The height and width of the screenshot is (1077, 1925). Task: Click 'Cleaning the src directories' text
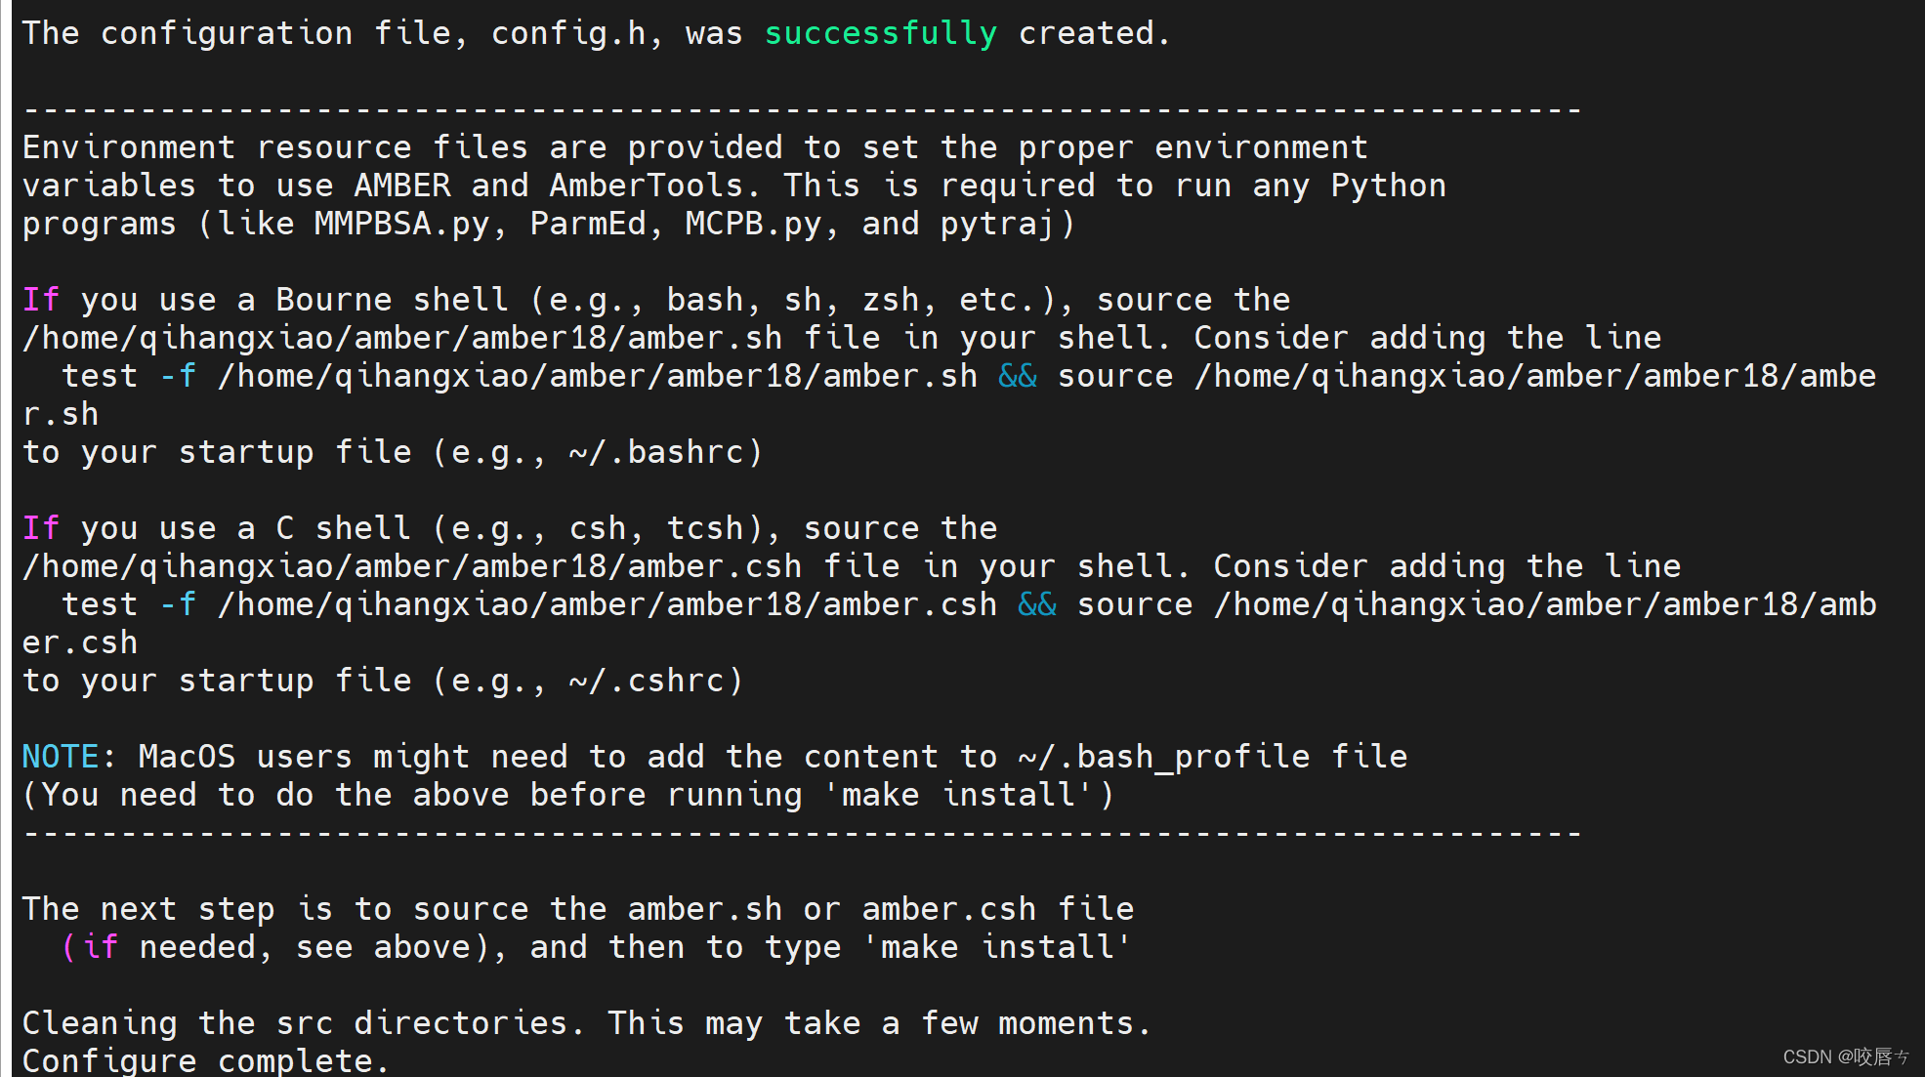(294, 1023)
